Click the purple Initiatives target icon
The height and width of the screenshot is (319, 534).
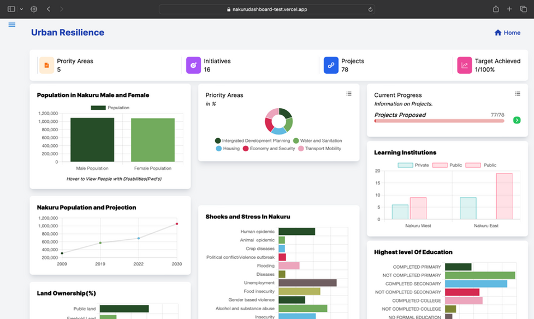pos(193,65)
